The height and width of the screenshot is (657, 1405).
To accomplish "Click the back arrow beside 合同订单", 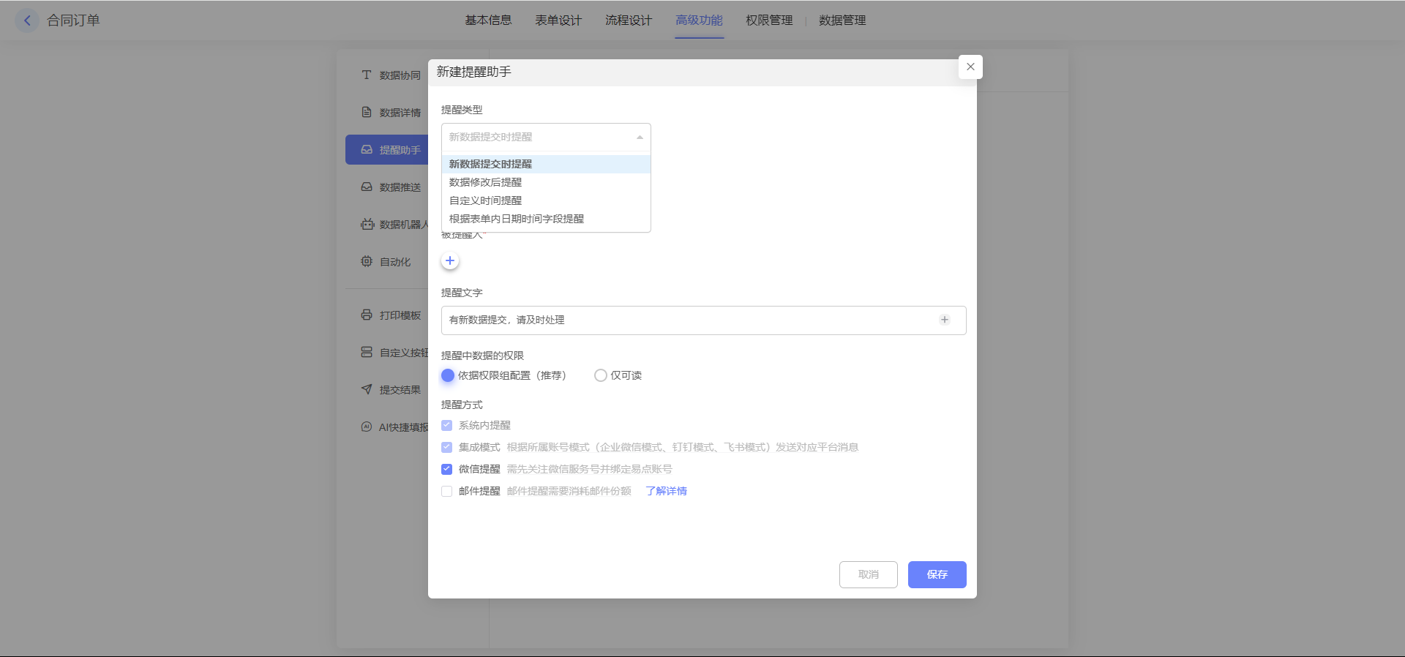I will click(x=27, y=20).
